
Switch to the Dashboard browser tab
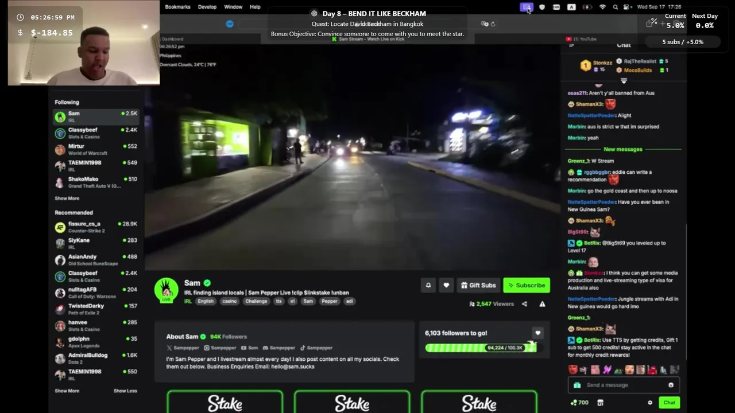pos(171,39)
